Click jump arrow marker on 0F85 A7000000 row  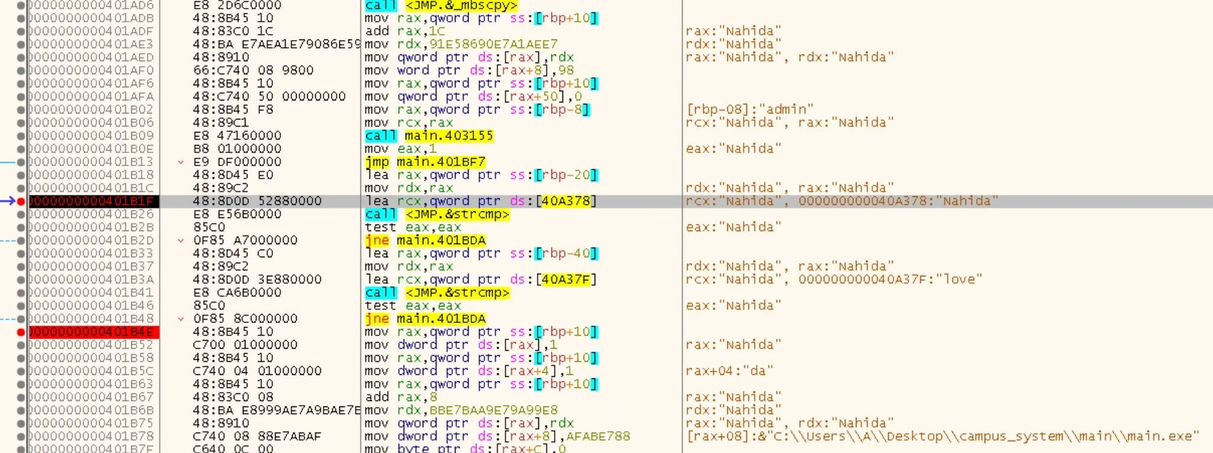point(181,240)
